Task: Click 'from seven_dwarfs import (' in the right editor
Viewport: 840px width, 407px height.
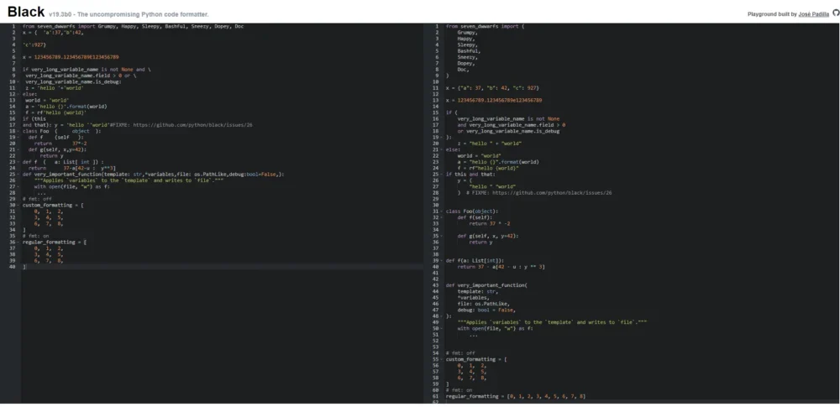Action: click(486, 26)
